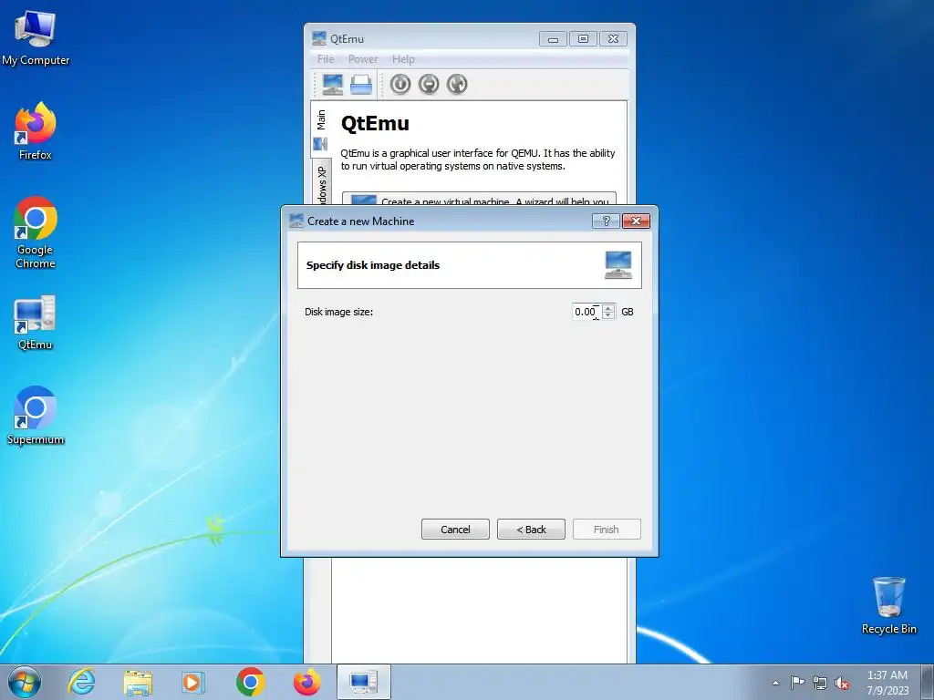Click the network tray icon

pos(820,683)
